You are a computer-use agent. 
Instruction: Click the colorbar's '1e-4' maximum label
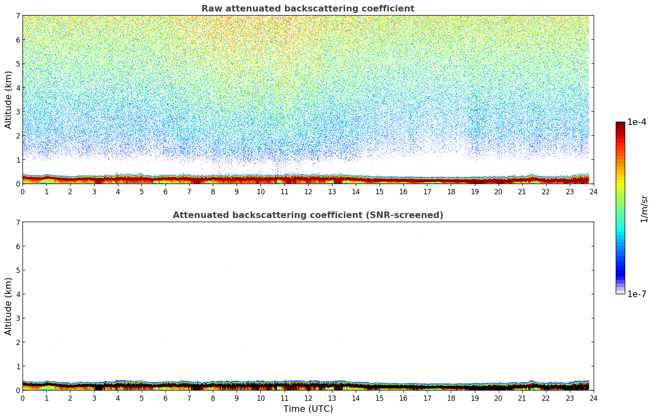coord(637,122)
